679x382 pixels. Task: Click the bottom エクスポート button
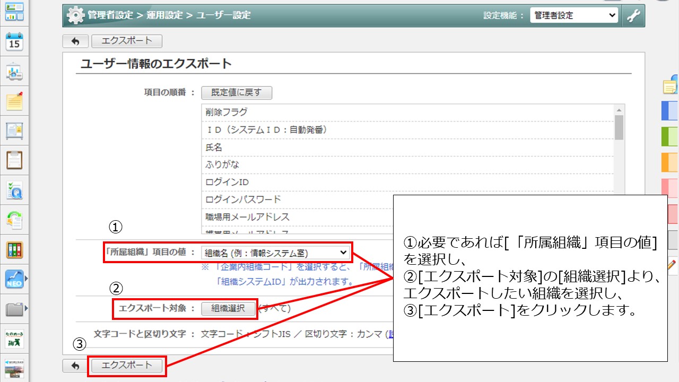(127, 365)
